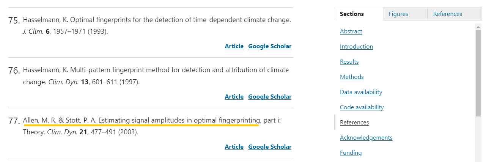Image resolution: width=486 pixels, height=162 pixels.
Task: Go to the Introduction section link
Action: 356,47
